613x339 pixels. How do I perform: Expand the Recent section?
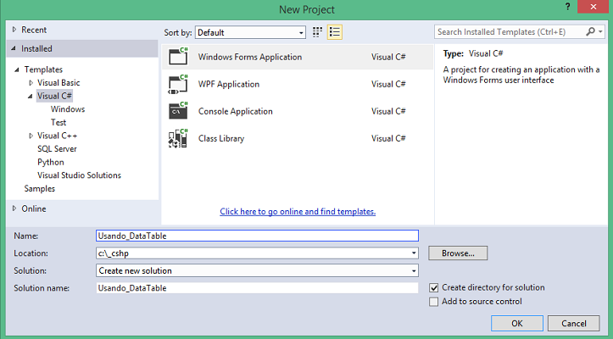[14, 30]
